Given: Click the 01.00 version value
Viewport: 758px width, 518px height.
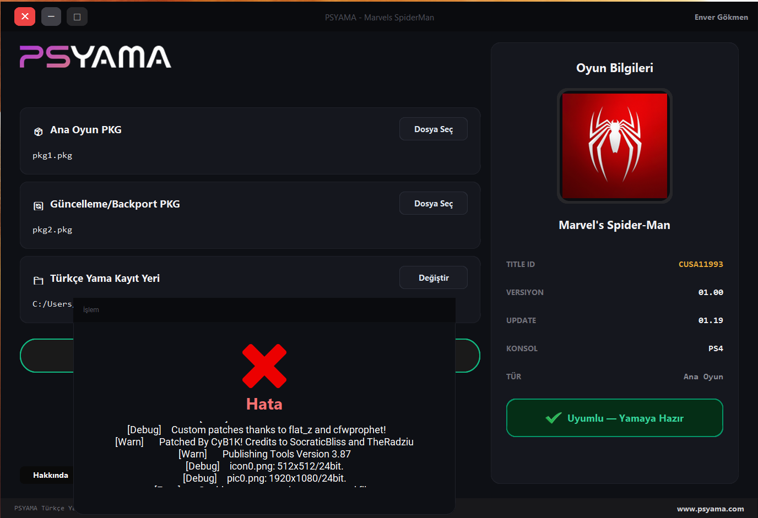Looking at the screenshot, I should click(x=711, y=292).
